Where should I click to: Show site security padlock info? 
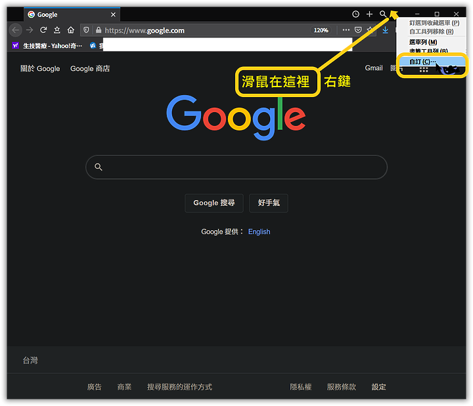[x=99, y=30]
